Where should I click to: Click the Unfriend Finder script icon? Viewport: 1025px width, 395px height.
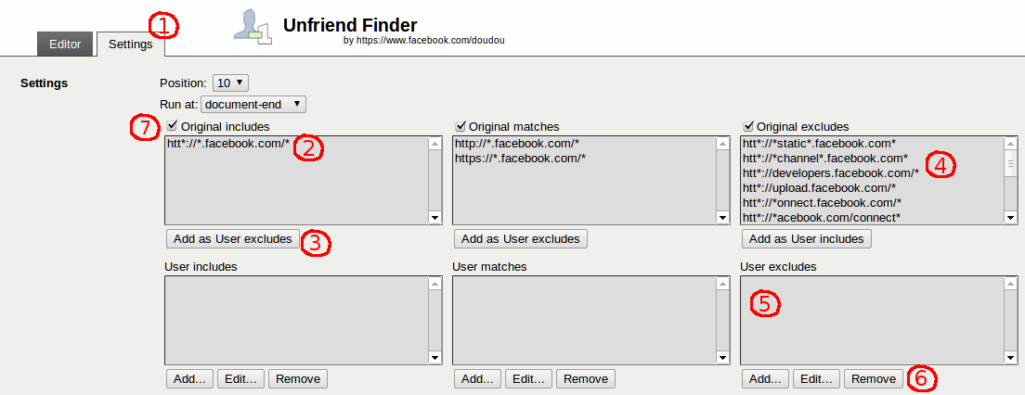[x=252, y=26]
